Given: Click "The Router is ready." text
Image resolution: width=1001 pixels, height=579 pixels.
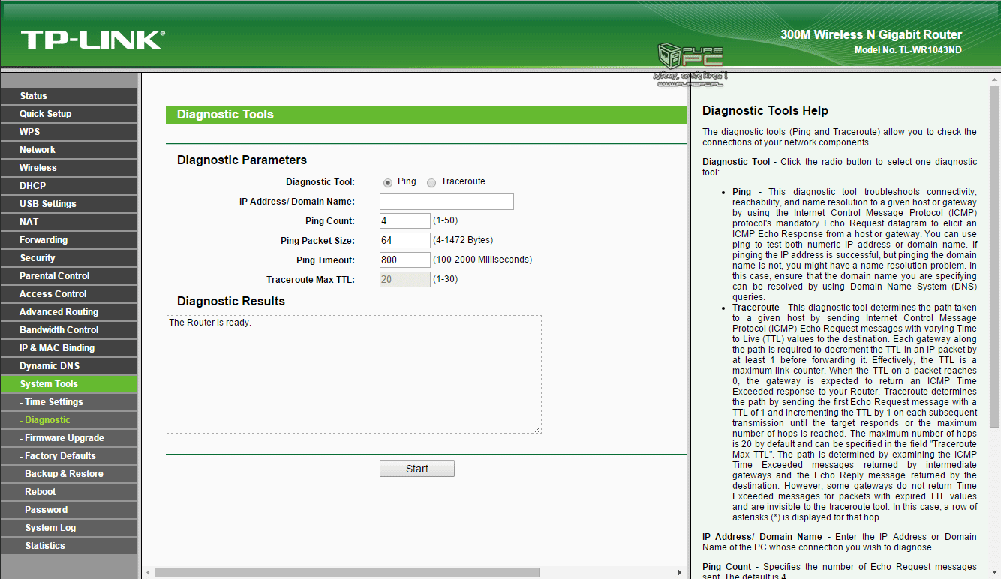Looking at the screenshot, I should pos(210,322).
